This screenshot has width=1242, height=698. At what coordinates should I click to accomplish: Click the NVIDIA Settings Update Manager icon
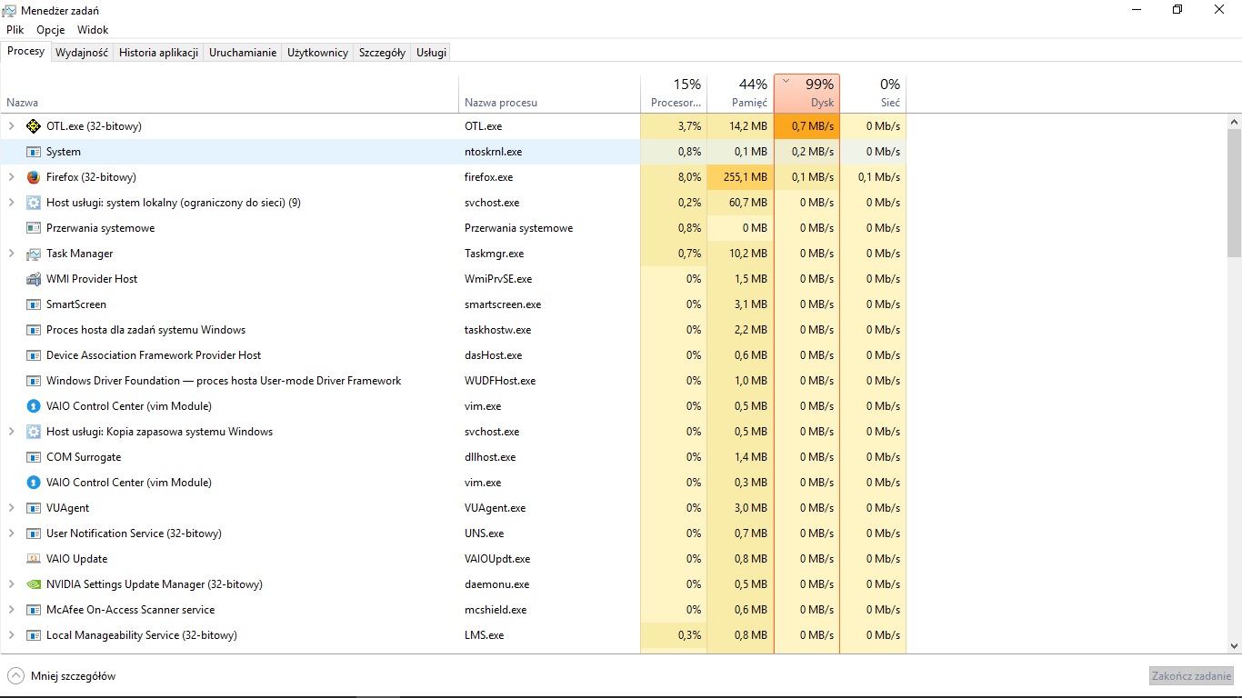tap(34, 584)
